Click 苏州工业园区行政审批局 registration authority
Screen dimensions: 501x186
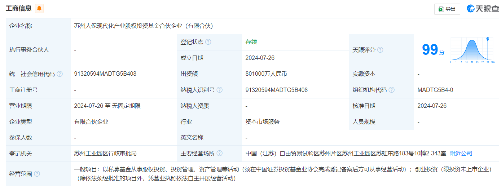point(105,154)
